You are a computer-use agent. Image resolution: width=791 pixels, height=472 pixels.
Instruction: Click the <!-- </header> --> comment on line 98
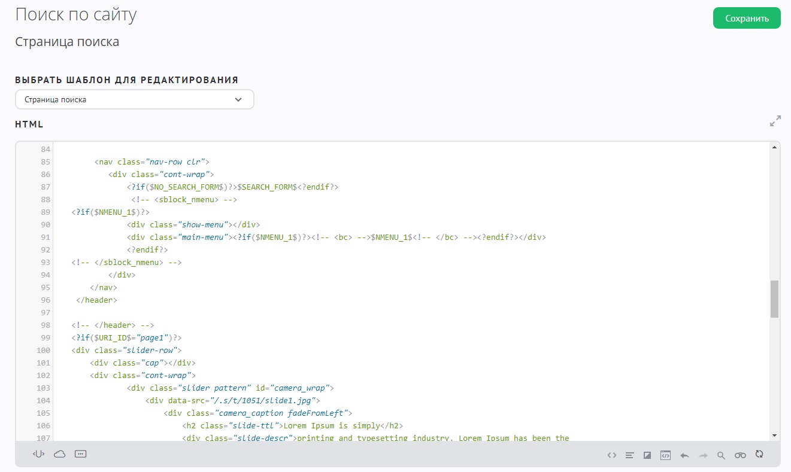pos(113,325)
